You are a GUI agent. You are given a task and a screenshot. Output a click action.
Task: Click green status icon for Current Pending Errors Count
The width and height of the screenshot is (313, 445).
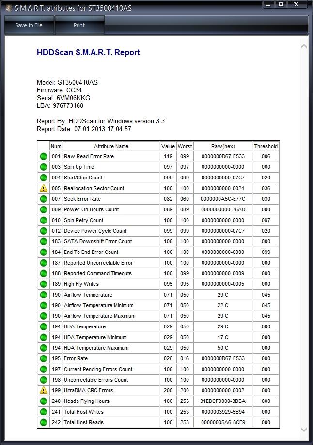coord(44,369)
